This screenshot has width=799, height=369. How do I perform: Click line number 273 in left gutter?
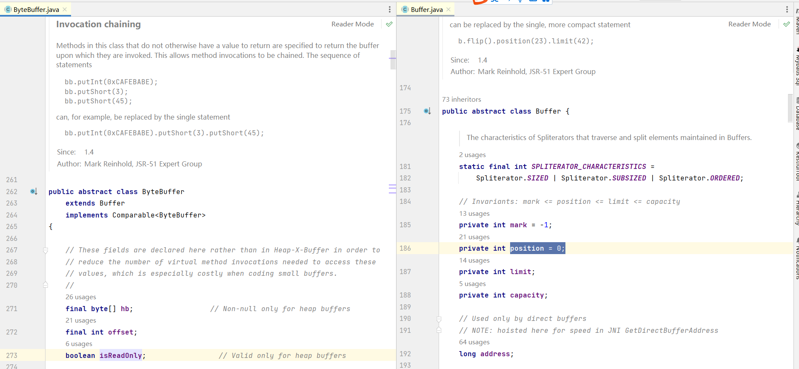click(11, 355)
